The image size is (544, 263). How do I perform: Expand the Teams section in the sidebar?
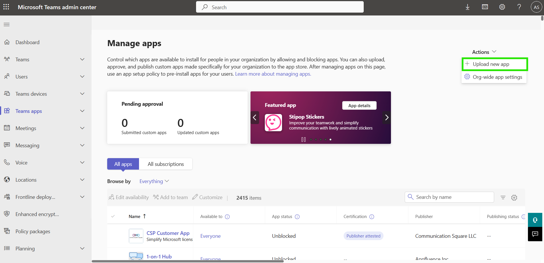click(x=82, y=59)
